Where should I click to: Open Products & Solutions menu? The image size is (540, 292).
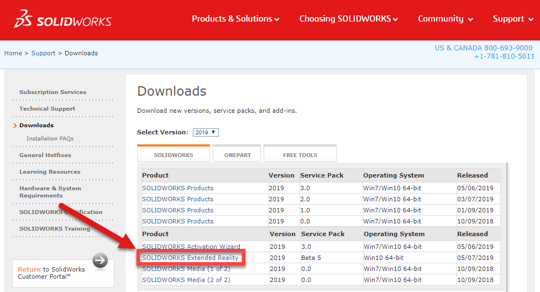[235, 19]
